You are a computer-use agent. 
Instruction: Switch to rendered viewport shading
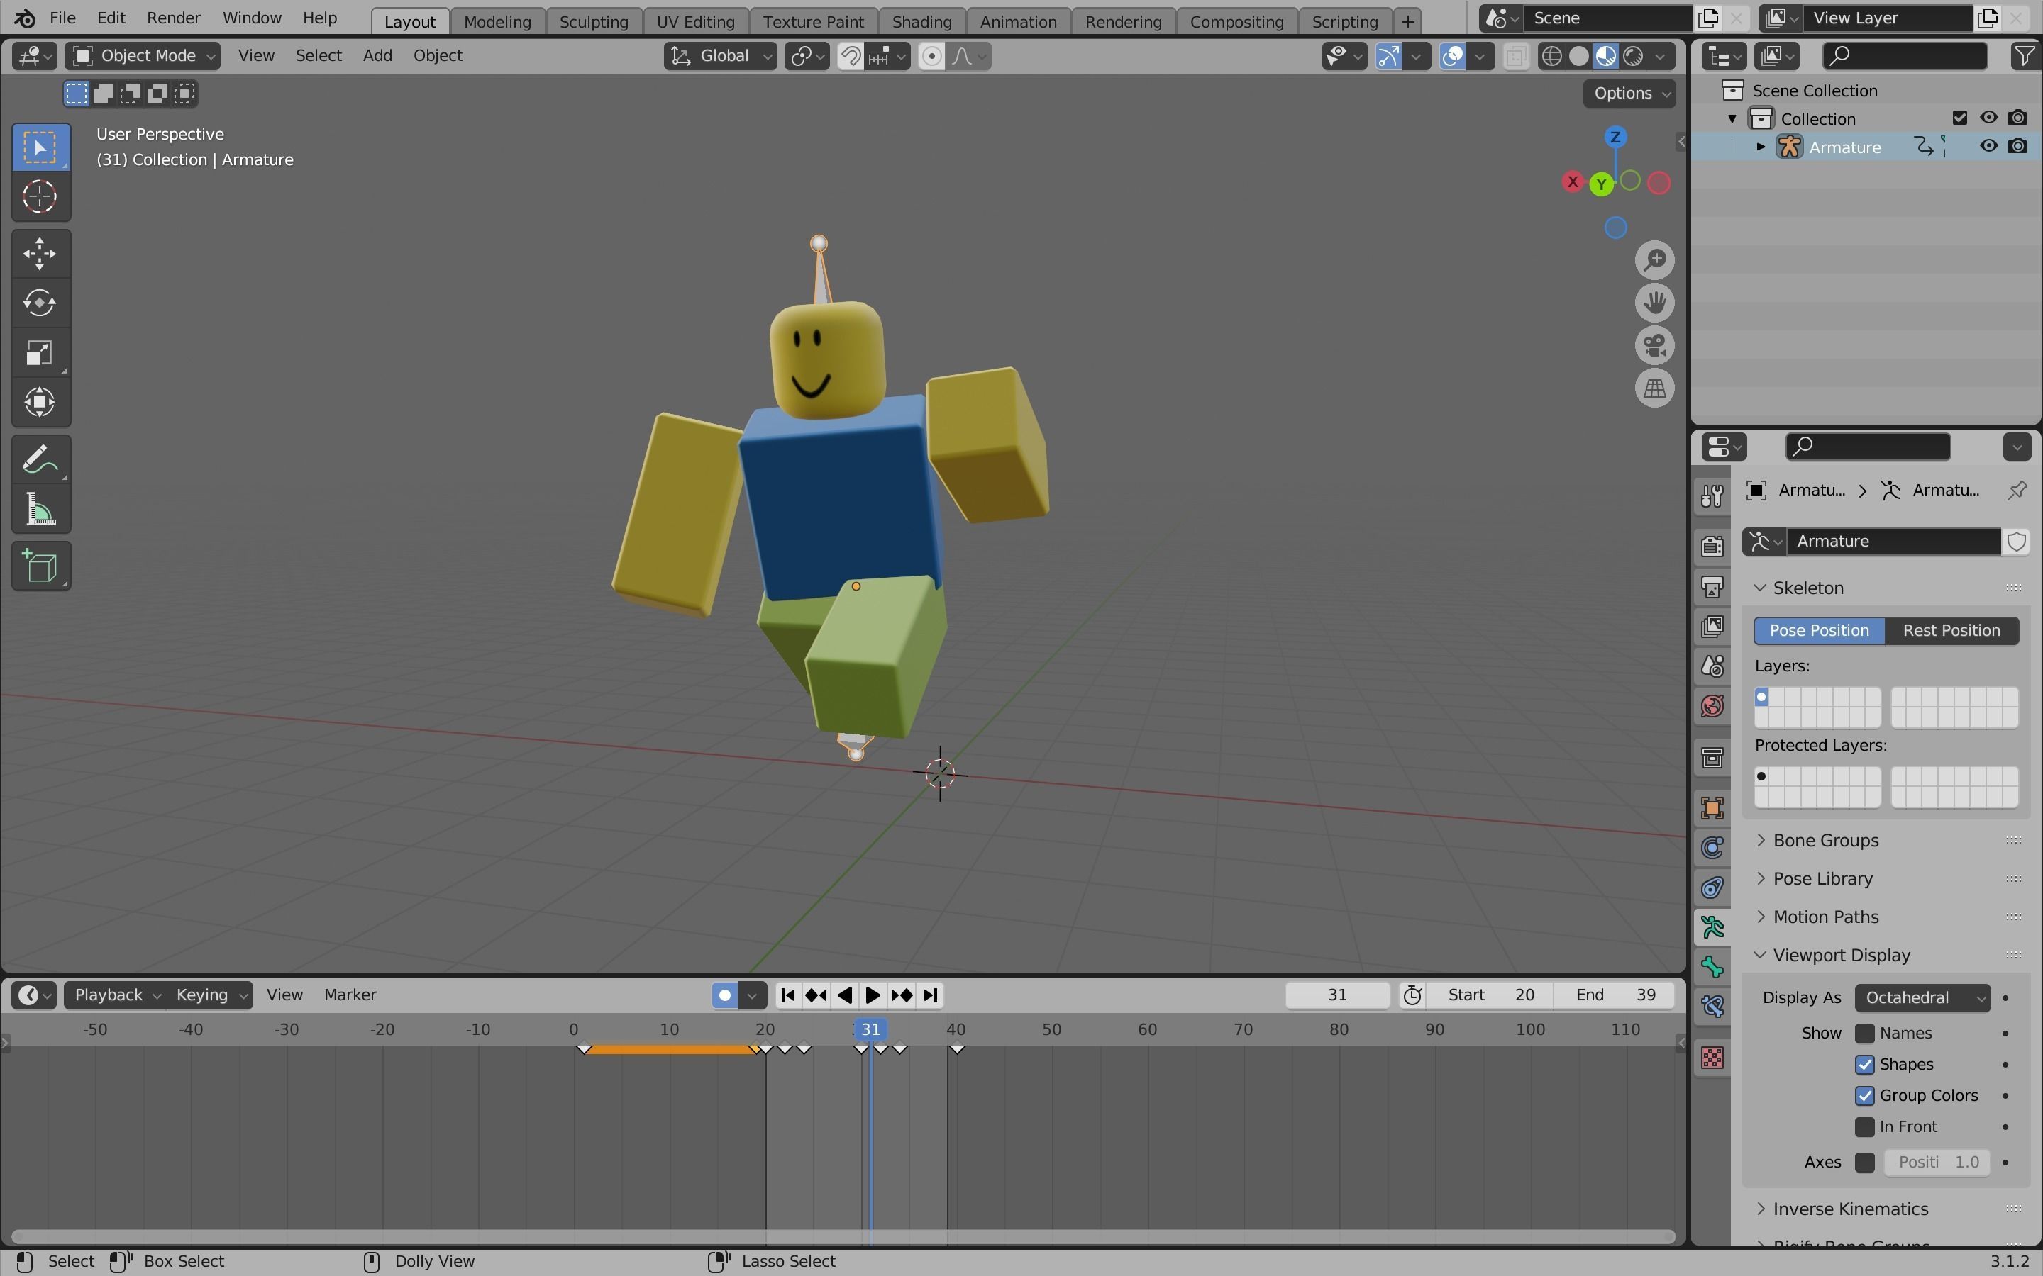tap(1633, 57)
